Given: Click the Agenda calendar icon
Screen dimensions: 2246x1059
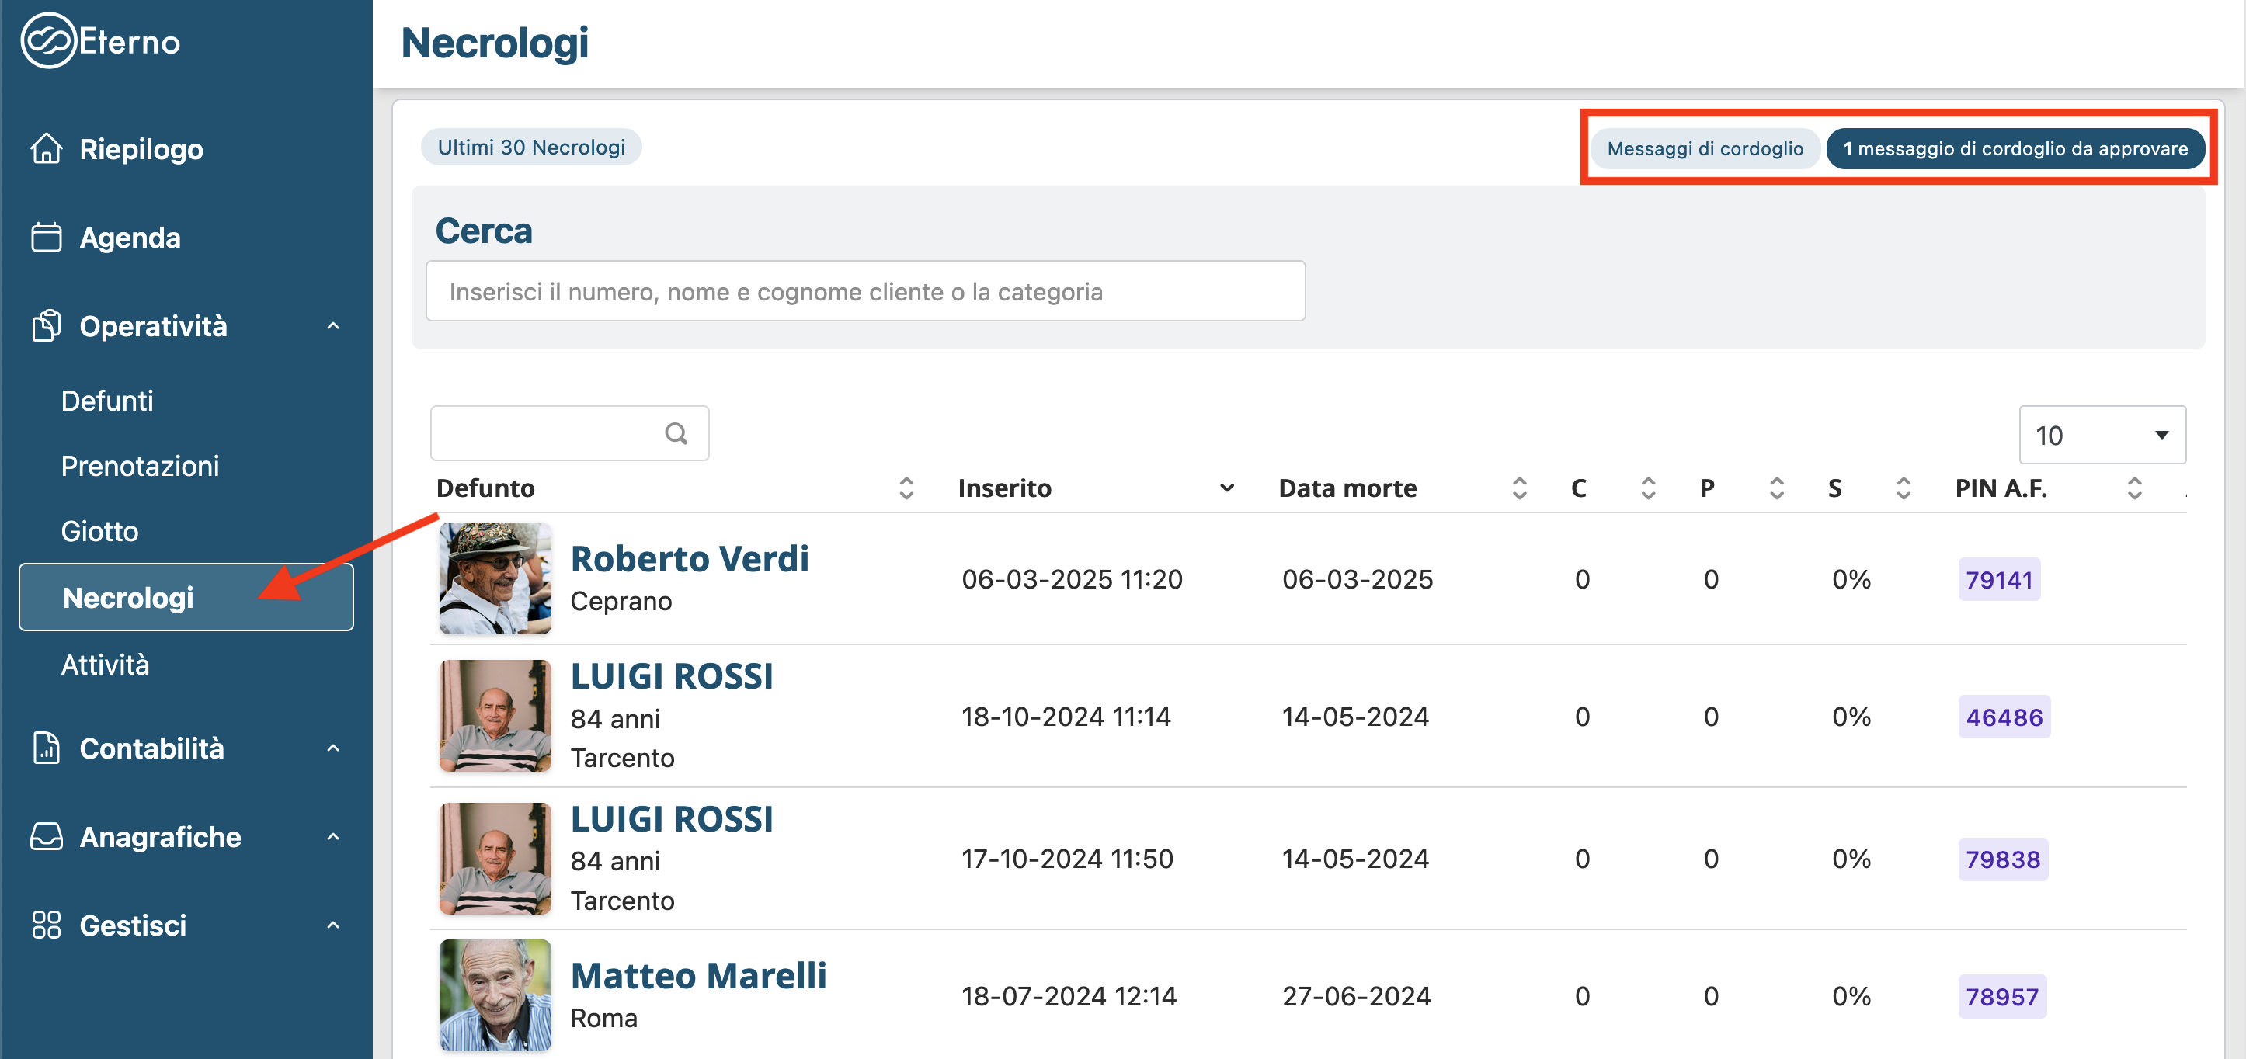Looking at the screenshot, I should (x=47, y=237).
